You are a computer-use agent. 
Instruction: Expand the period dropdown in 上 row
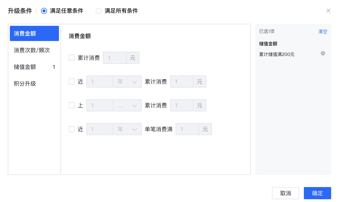coord(127,105)
